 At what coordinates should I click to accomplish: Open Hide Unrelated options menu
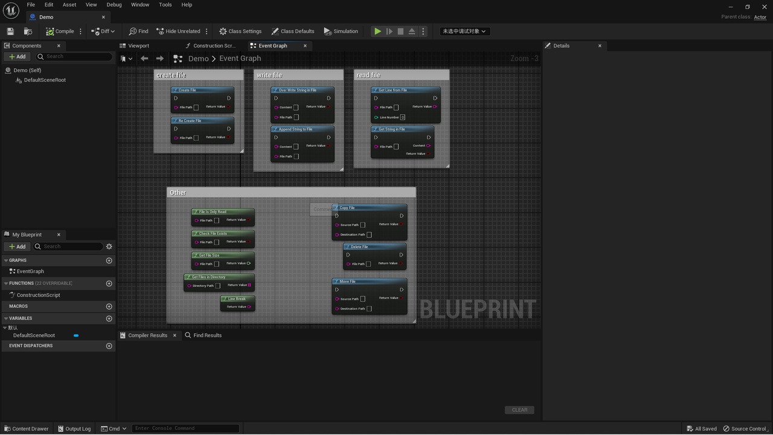207,31
